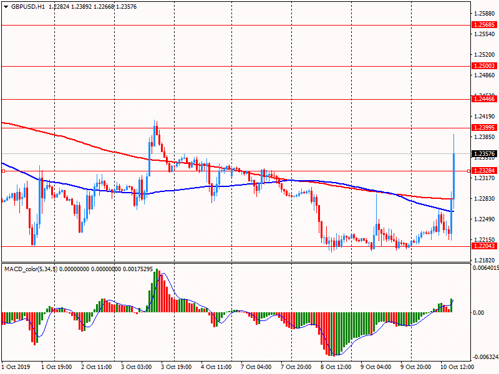Click the latest tall blue candlestick
This screenshot has height=374, width=499.
(x=453, y=176)
